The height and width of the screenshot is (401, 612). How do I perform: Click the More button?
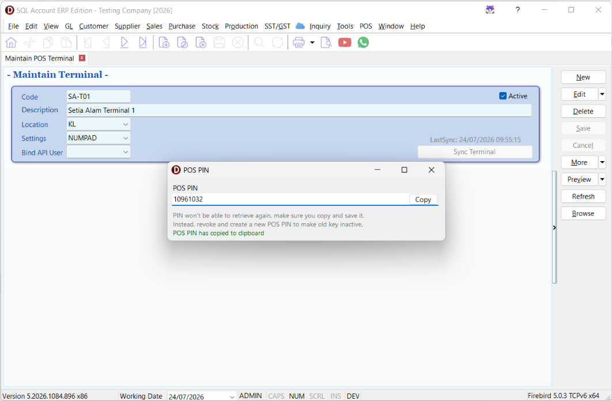(x=579, y=162)
